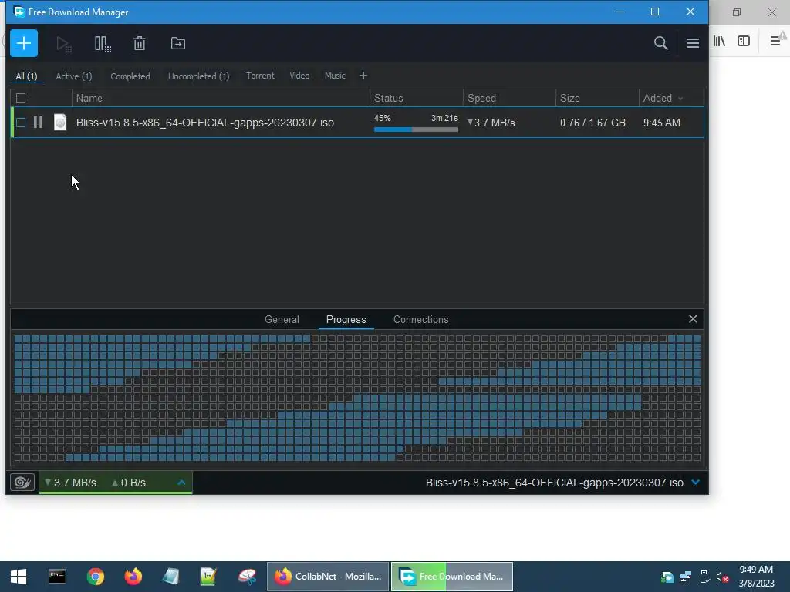Sort the list by the Name column

pos(221,98)
